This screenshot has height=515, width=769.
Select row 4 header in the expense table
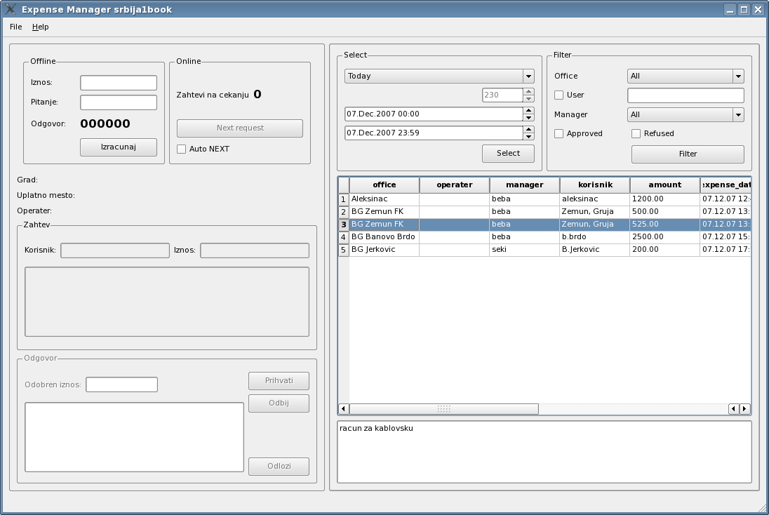coord(344,237)
